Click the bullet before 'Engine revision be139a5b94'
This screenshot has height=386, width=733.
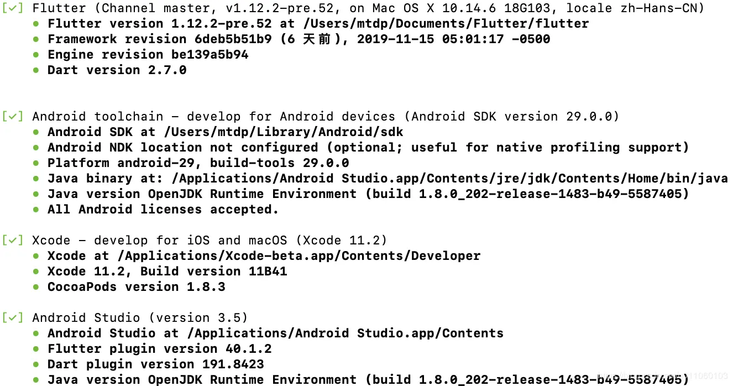tap(36, 55)
